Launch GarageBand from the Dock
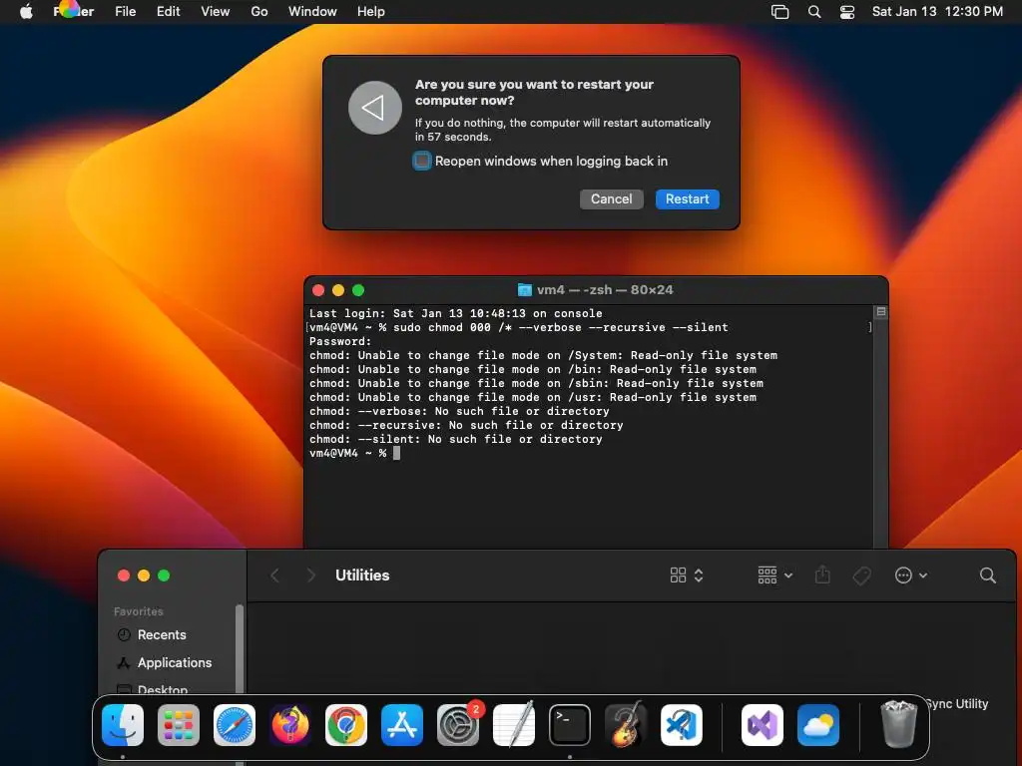The image size is (1022, 766). tap(626, 725)
